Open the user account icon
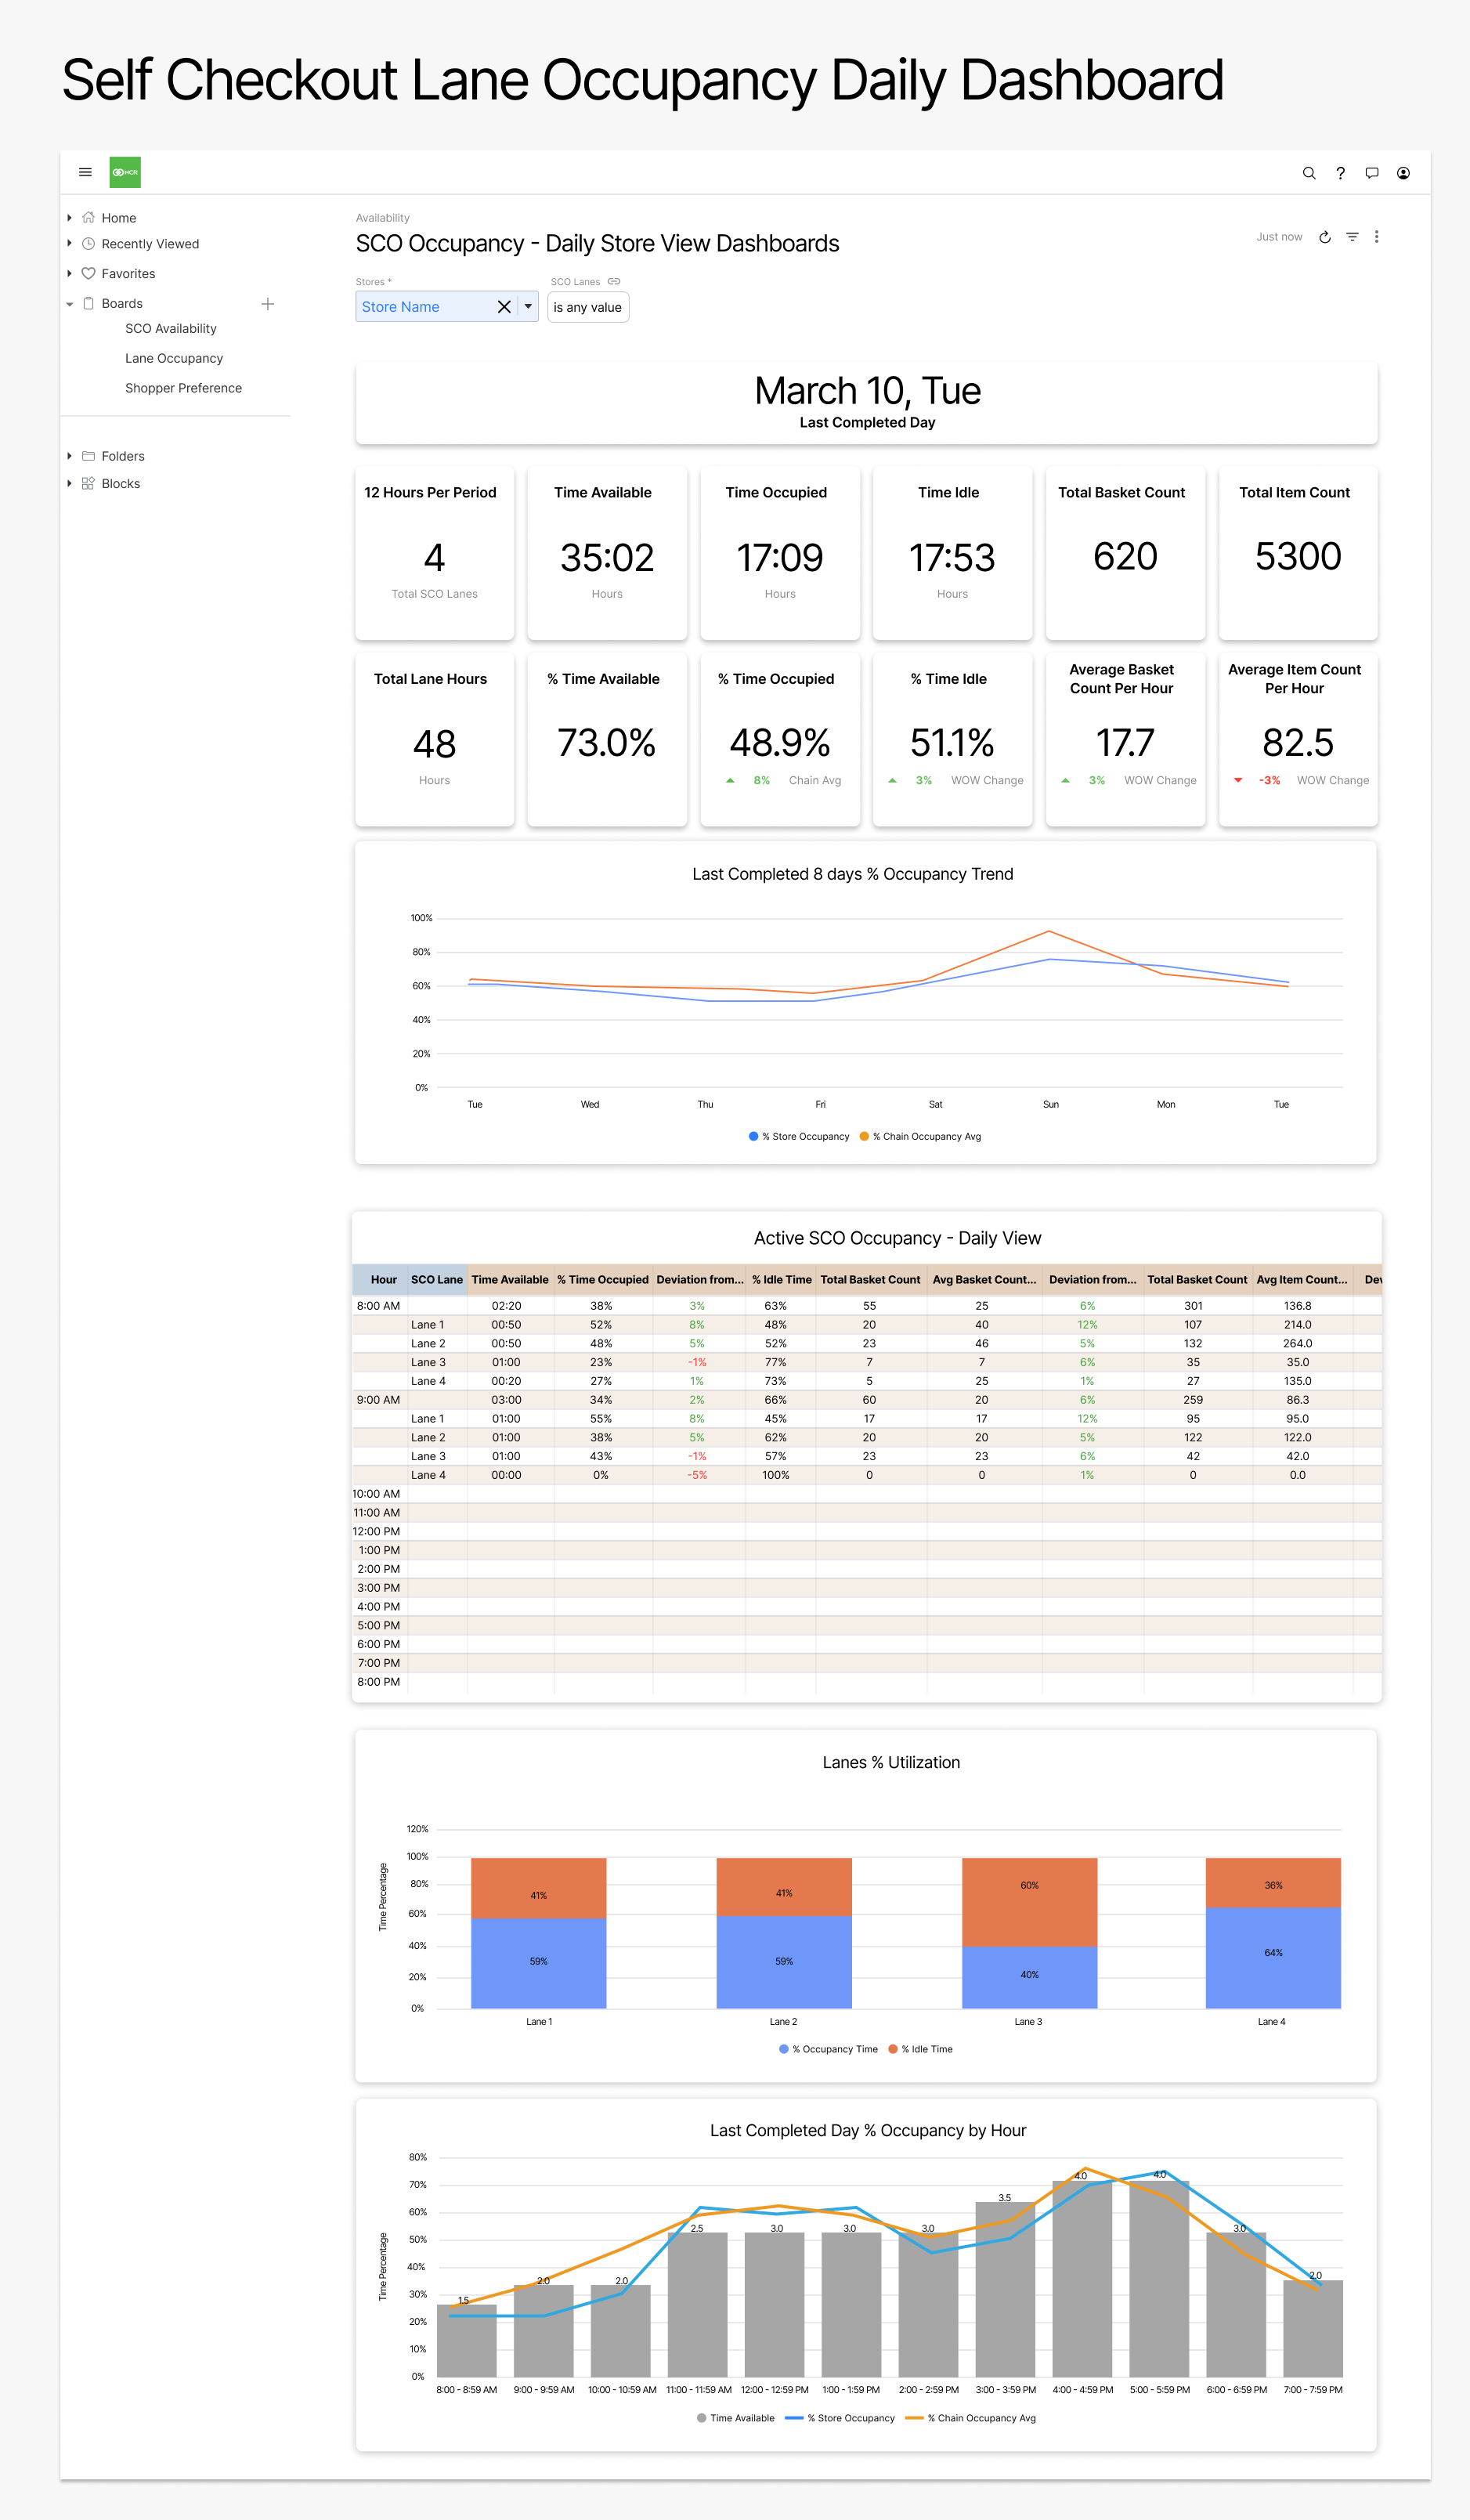 (1403, 173)
